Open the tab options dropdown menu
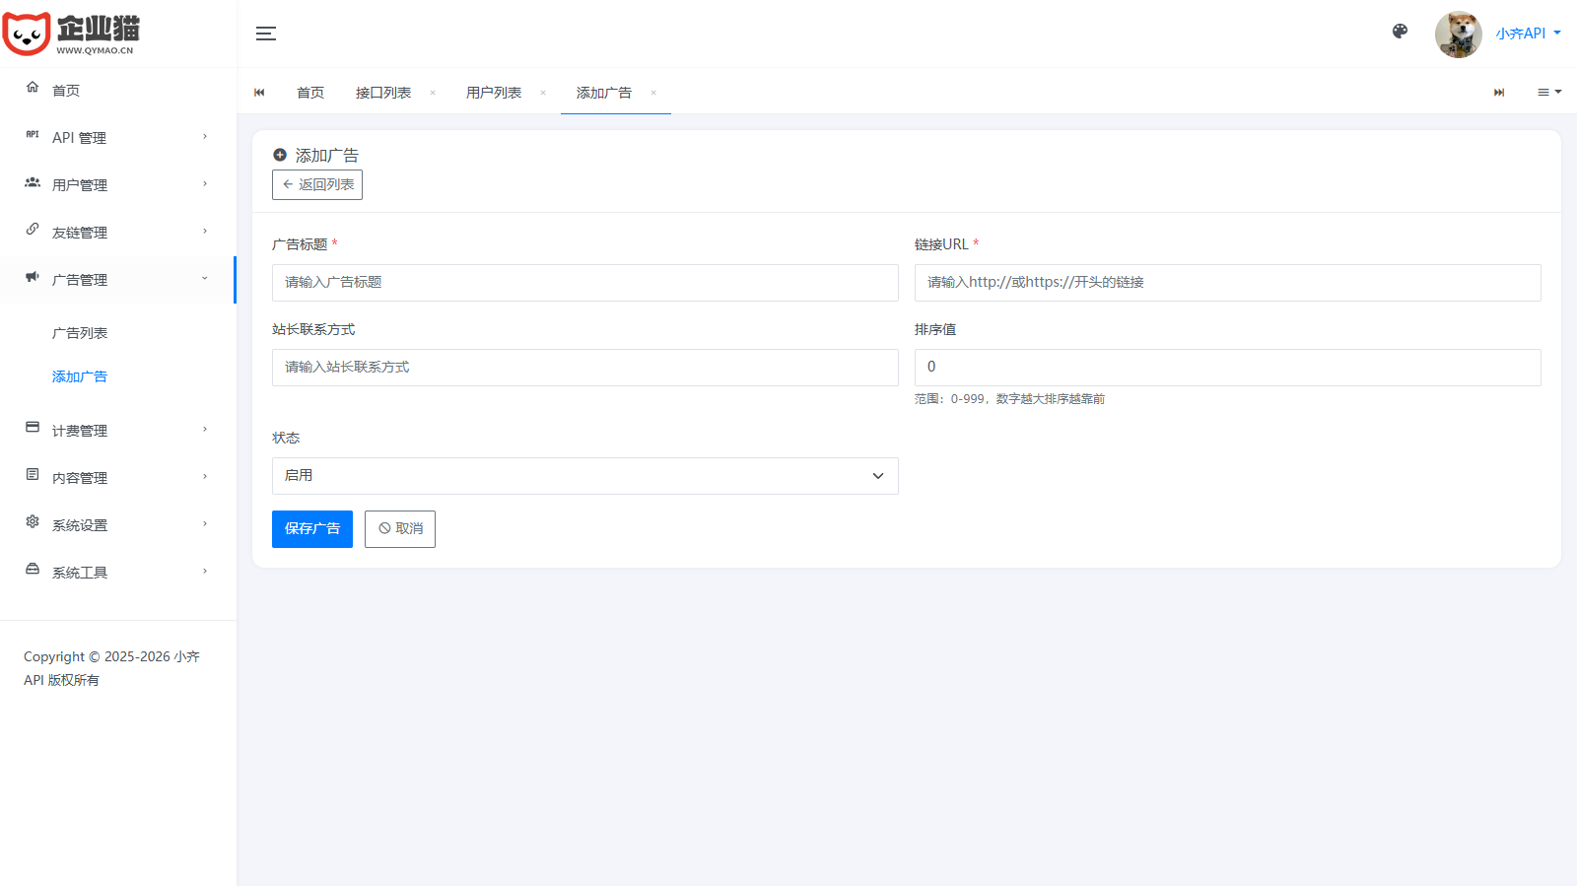The height and width of the screenshot is (886, 1577). (1548, 93)
